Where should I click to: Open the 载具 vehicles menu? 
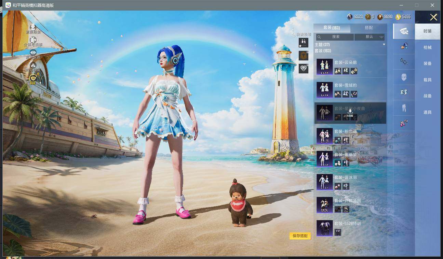coord(428,80)
